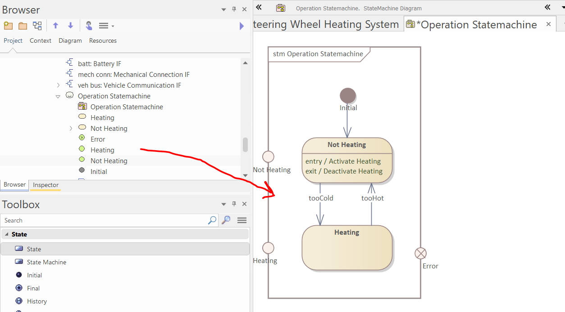Viewport: 565px width, 312px height.
Task: Collapse the State group in the Toolbox
Action: pyautogui.click(x=7, y=234)
